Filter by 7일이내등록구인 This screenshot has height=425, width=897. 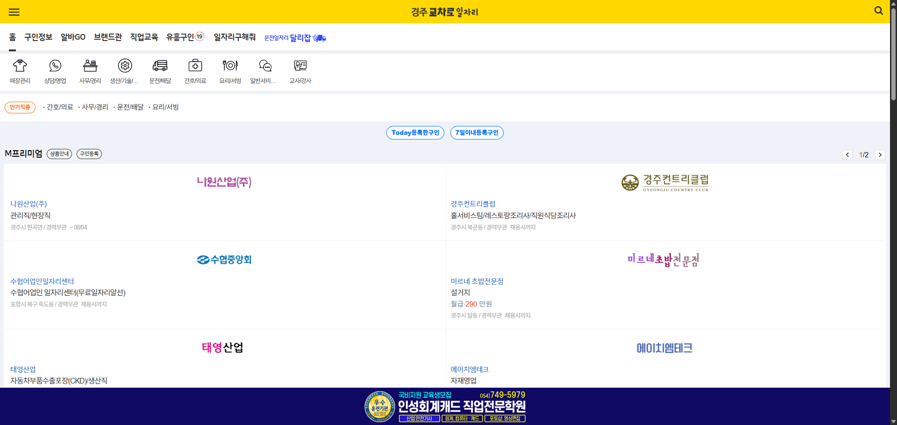477,132
